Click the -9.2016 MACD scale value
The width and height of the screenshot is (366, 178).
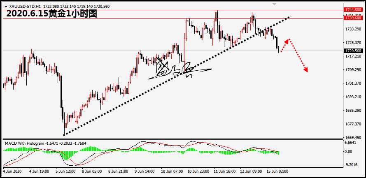pyautogui.click(x=350, y=165)
